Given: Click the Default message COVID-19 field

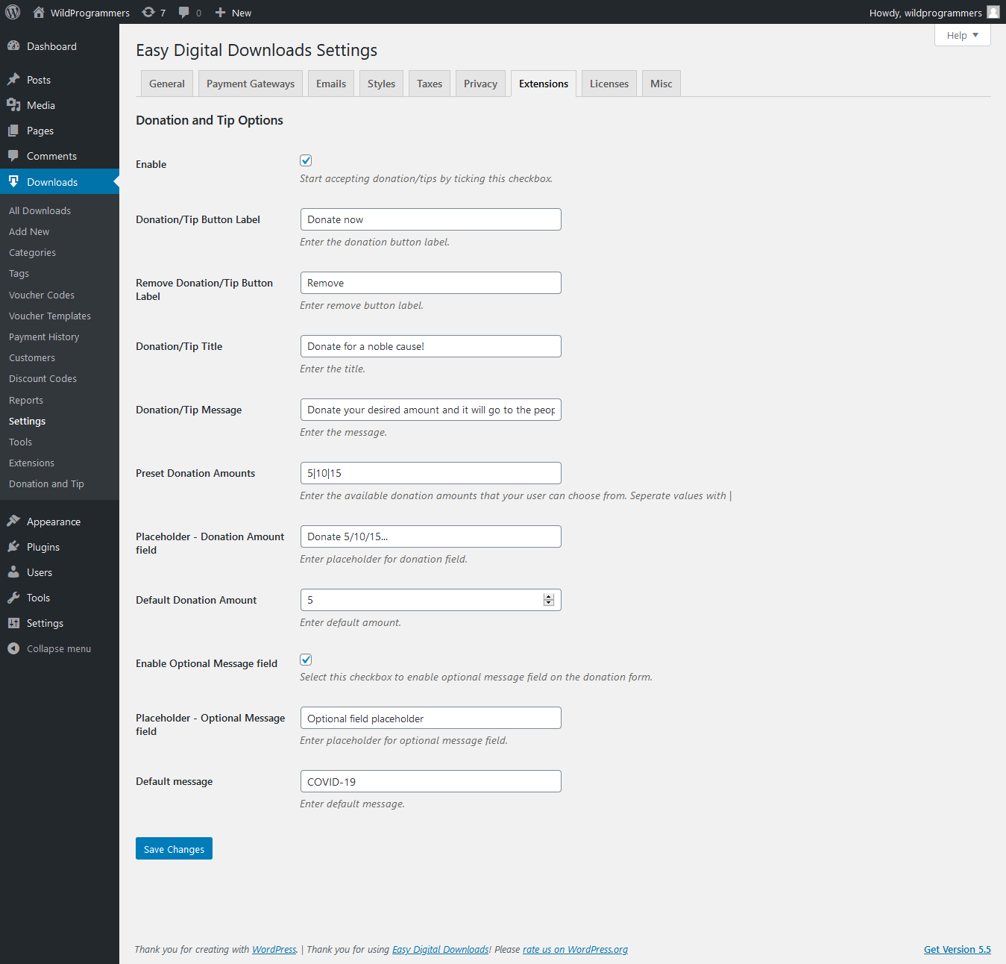Looking at the screenshot, I should coord(430,781).
